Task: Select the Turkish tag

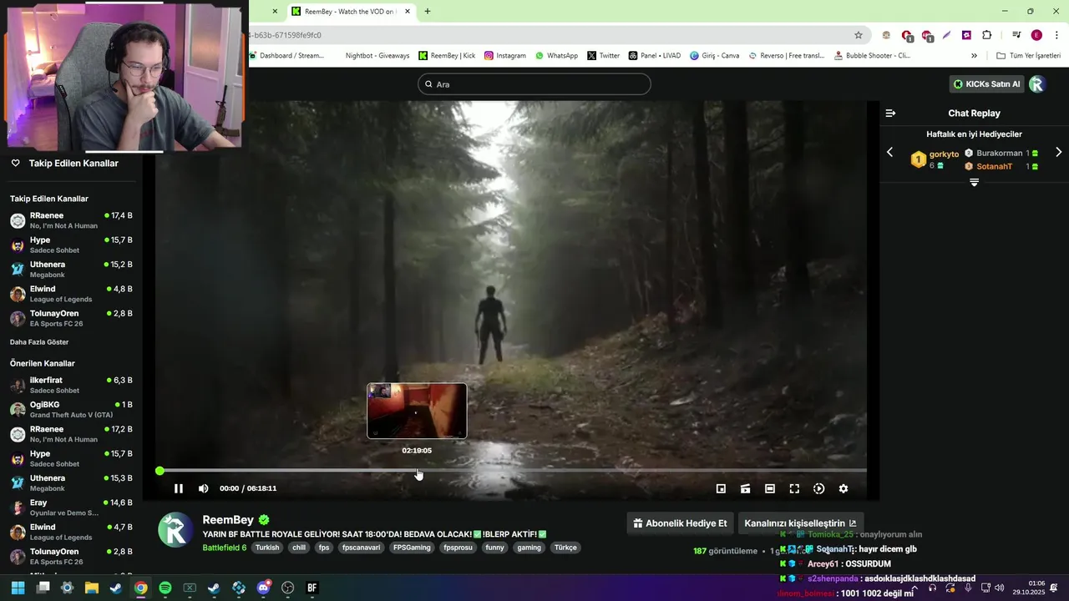Action: coord(267,548)
